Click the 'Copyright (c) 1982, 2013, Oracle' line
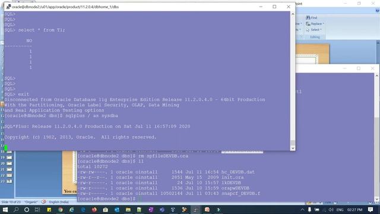The image size is (380, 214). (x=81, y=137)
